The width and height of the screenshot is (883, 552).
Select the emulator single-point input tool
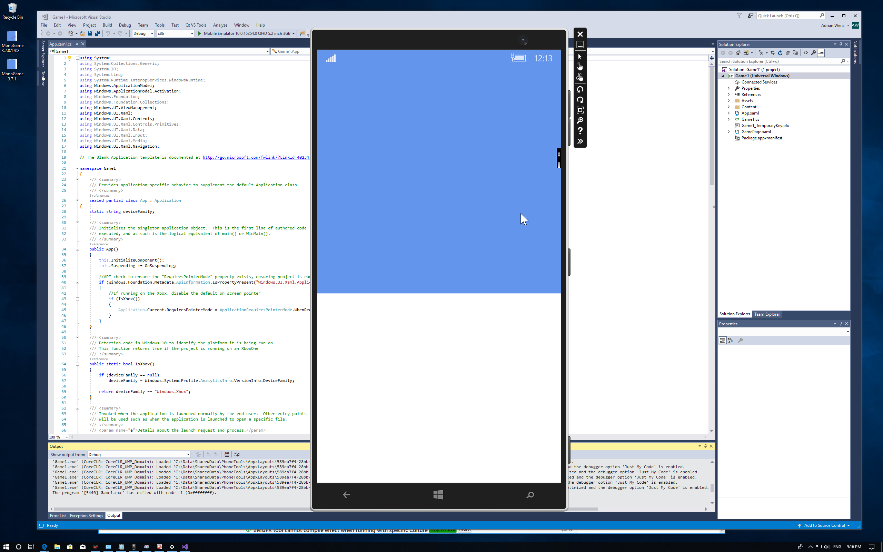[580, 67]
